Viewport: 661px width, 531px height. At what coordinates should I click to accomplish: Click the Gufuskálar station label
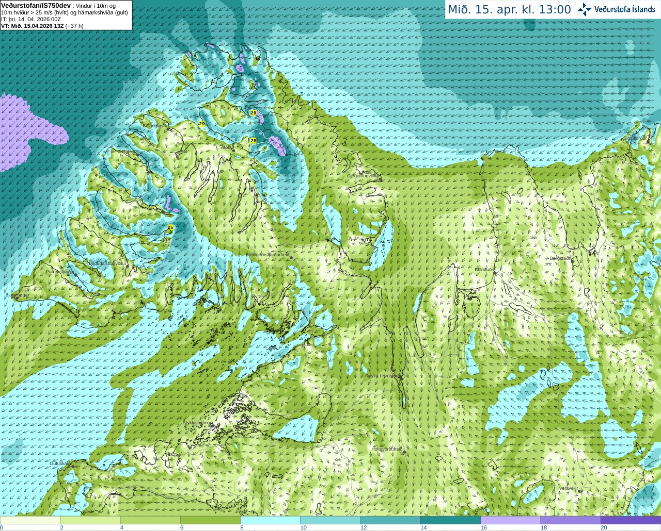pos(60,463)
